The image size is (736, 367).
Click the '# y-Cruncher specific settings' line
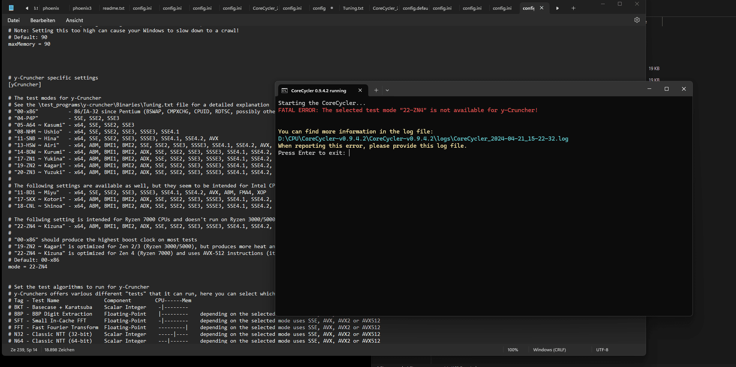point(53,78)
